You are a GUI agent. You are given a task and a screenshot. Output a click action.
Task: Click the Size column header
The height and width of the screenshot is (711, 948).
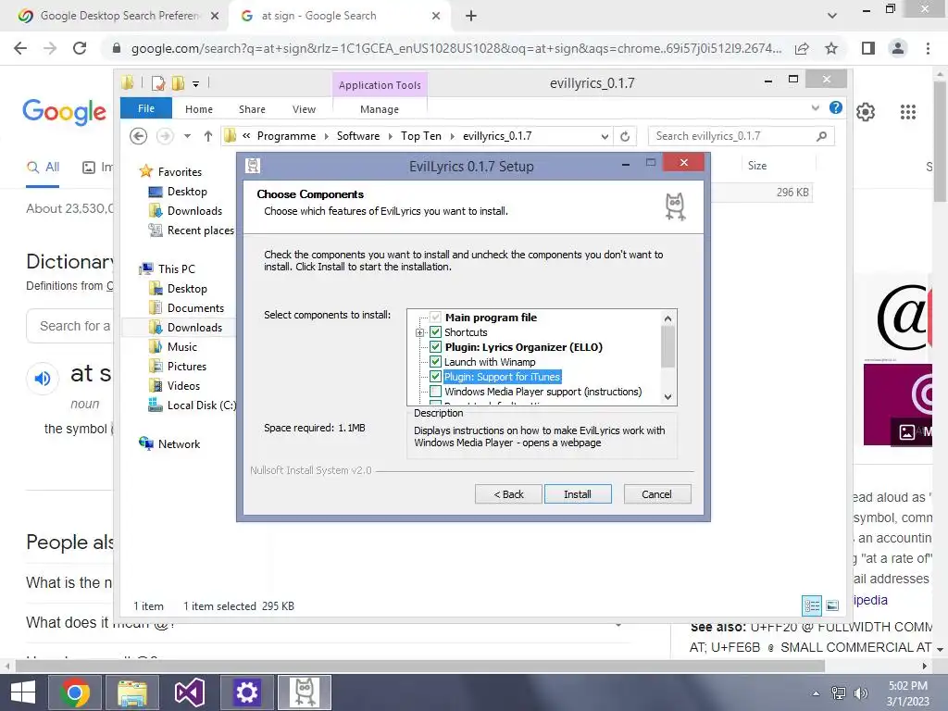757,165
